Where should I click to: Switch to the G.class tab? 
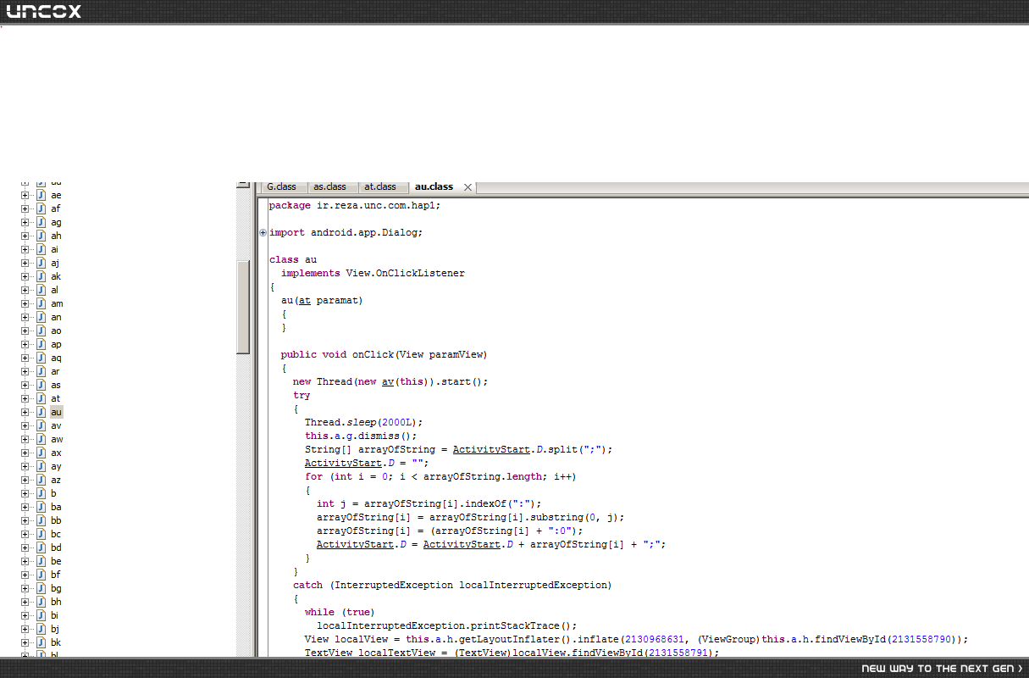[x=282, y=186]
